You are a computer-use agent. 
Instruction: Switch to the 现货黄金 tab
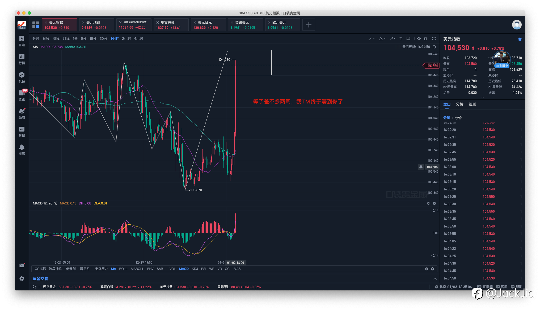[x=171, y=25]
